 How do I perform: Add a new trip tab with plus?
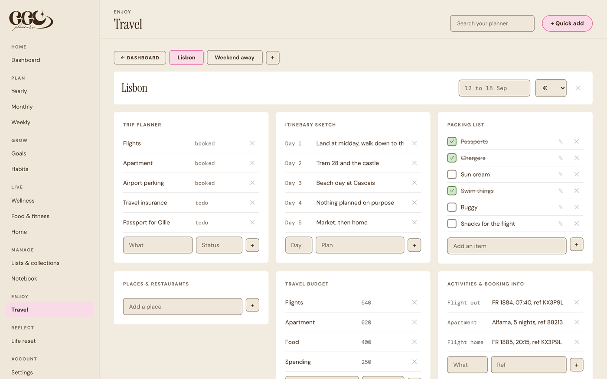(273, 58)
